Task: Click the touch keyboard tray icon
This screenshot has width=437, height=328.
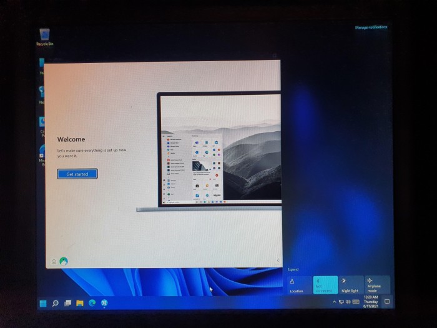Action: pyautogui.click(x=356, y=302)
